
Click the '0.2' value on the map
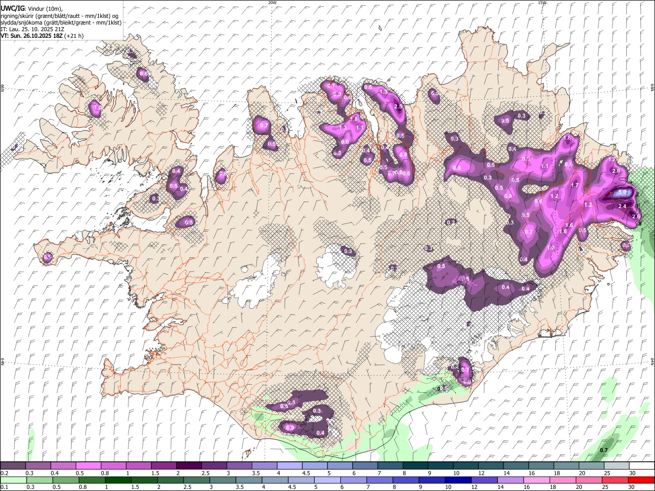(x=451, y=222)
